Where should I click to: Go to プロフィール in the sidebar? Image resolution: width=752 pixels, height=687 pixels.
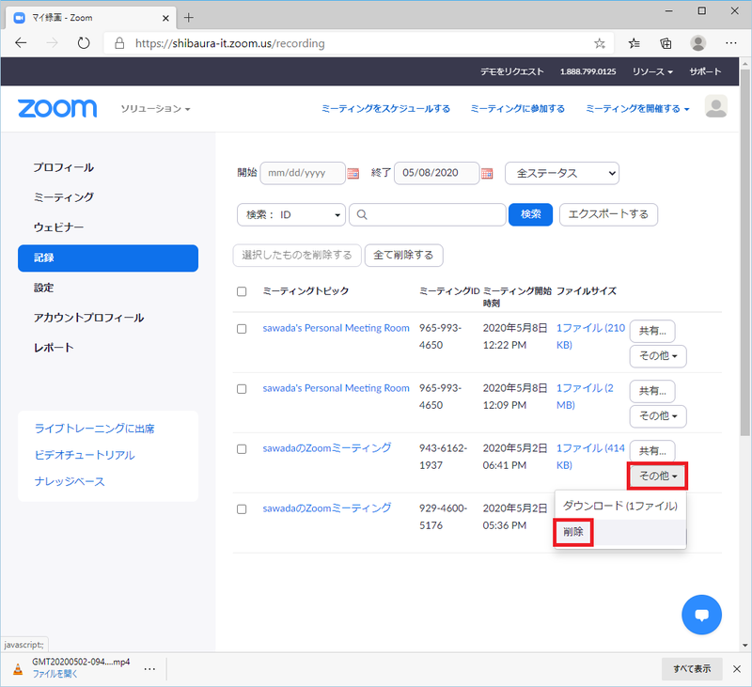click(63, 167)
